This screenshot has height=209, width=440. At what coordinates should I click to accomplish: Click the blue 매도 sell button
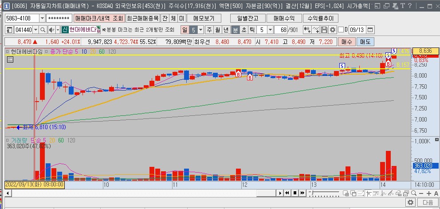coord(365,42)
